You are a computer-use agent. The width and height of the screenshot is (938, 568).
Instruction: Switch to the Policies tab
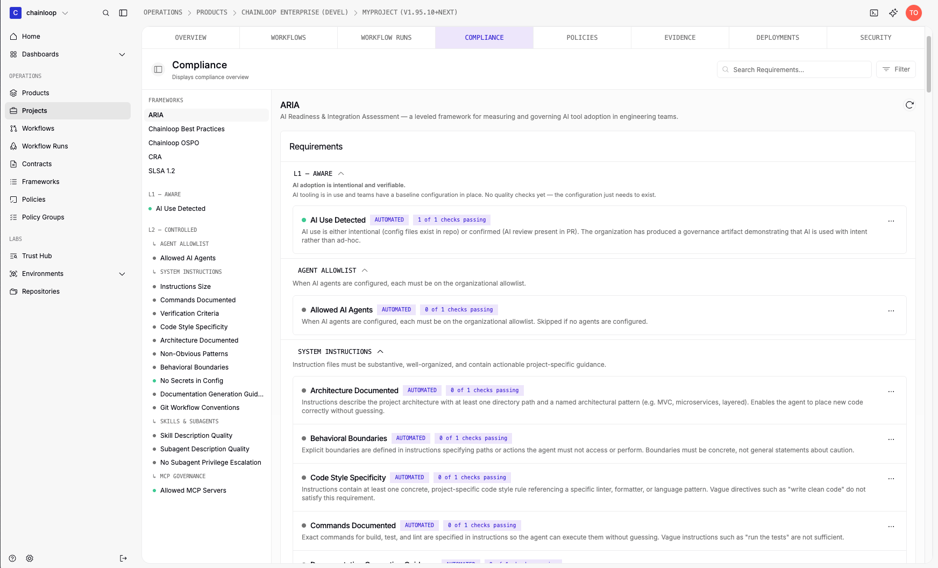tap(582, 38)
